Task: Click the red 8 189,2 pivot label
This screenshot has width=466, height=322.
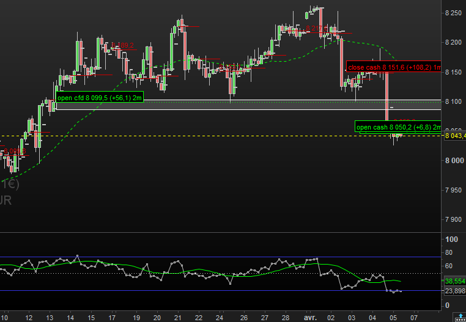Action: point(122,45)
